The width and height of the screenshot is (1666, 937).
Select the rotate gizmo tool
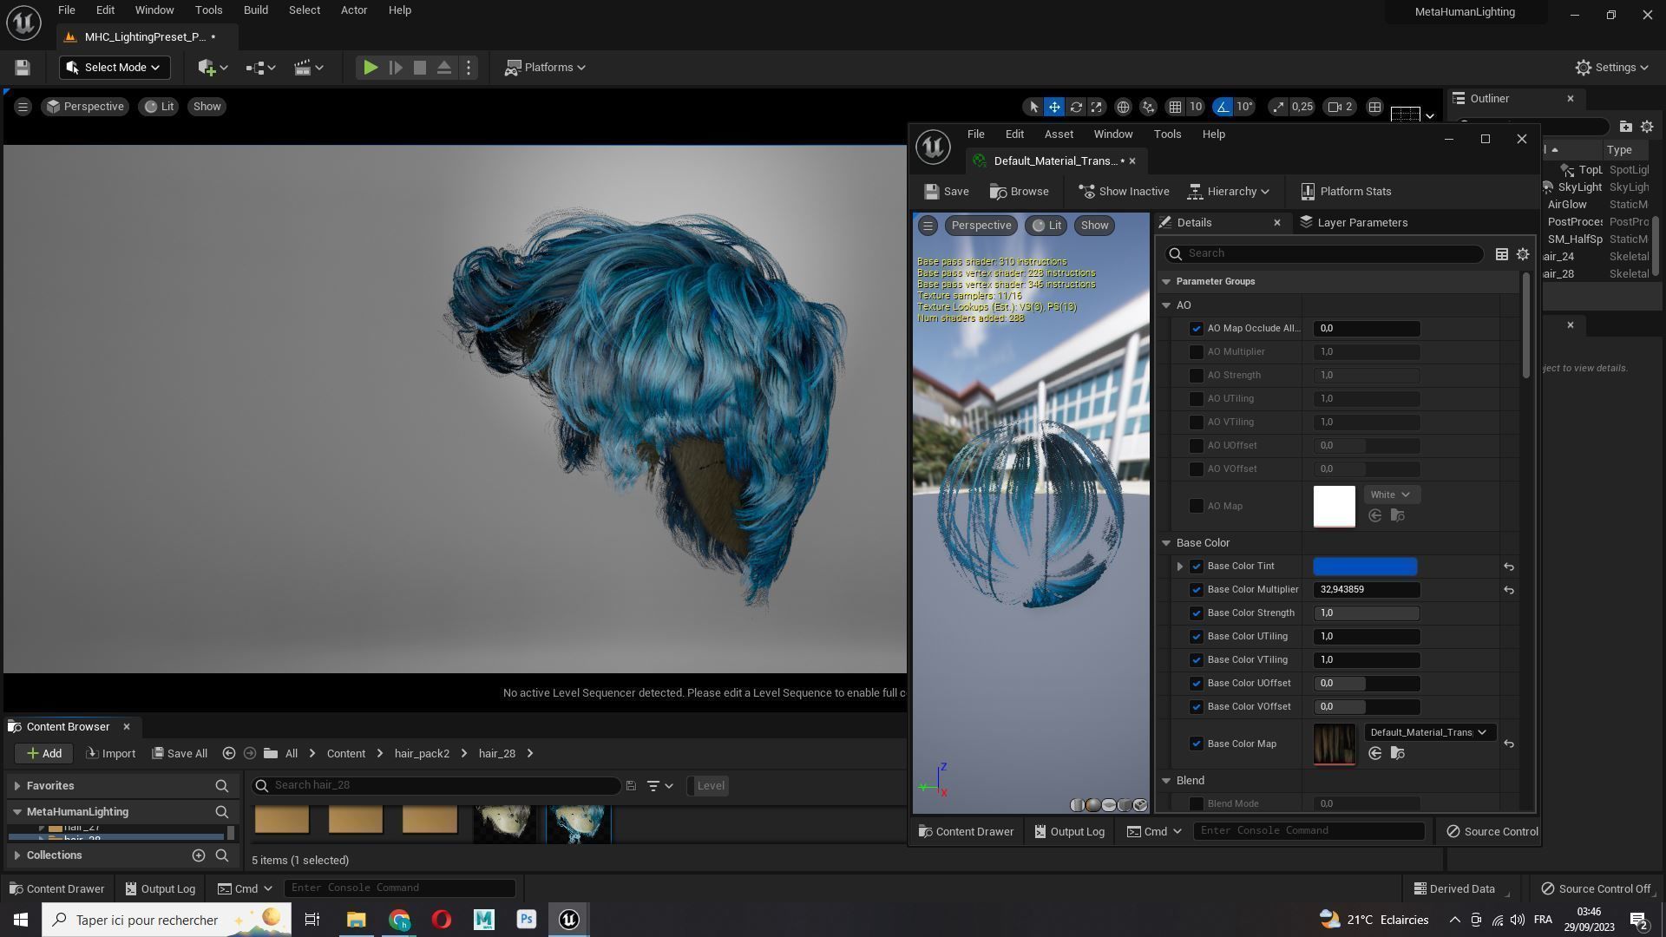[x=1076, y=107]
